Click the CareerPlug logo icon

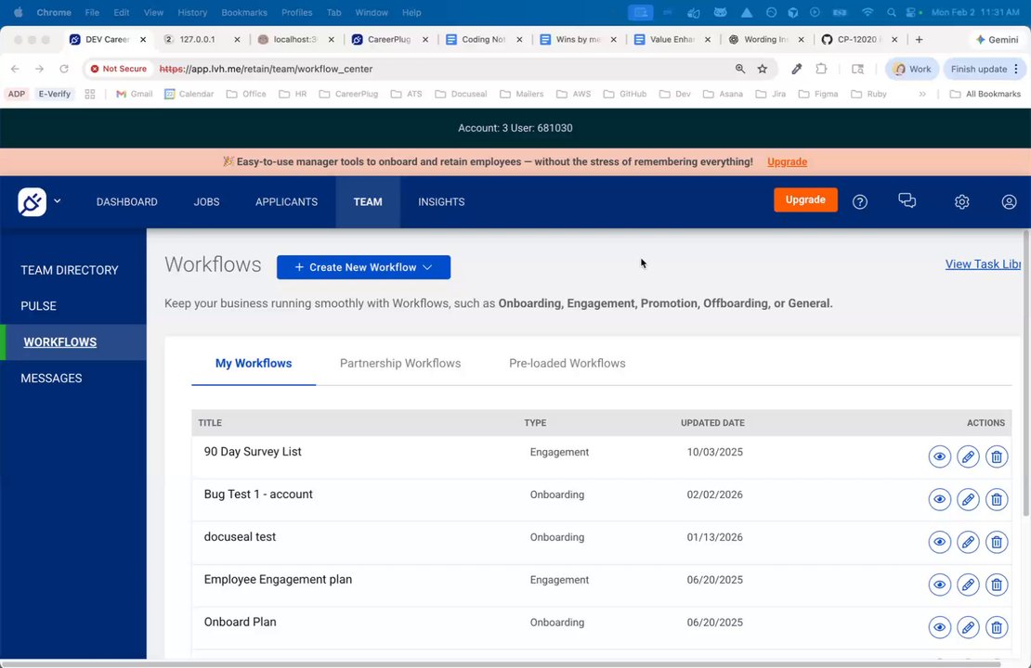coord(32,201)
